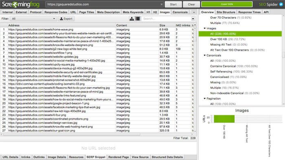Select row g2-new-logo-white-text.png
This screenshot has height=160, width=285.
[x=48, y=49]
